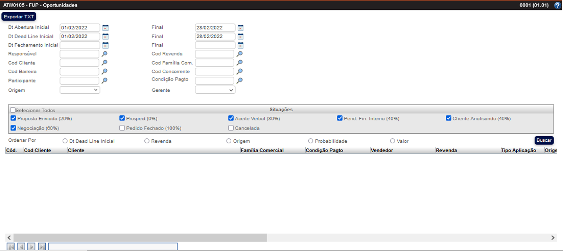This screenshot has height=251, width=563.
Task: Click the Vendedor column header
Action: click(382, 151)
